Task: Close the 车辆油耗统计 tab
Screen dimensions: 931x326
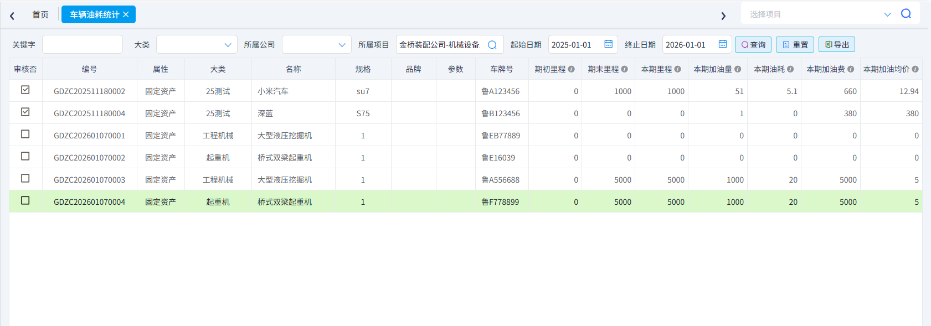Action: (x=126, y=14)
